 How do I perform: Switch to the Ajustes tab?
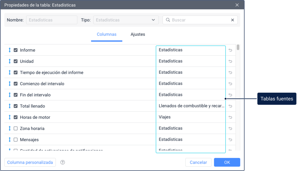pos(138,34)
